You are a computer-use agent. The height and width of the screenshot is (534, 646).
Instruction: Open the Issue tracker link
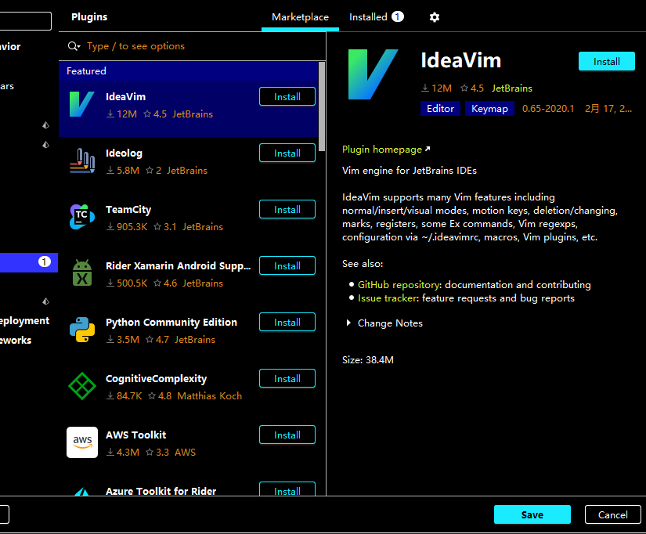pyautogui.click(x=388, y=298)
